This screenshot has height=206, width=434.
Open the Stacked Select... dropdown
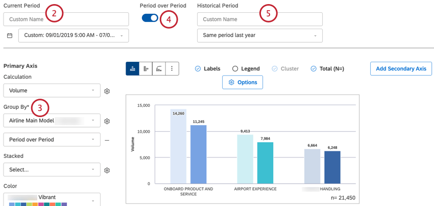(52, 170)
